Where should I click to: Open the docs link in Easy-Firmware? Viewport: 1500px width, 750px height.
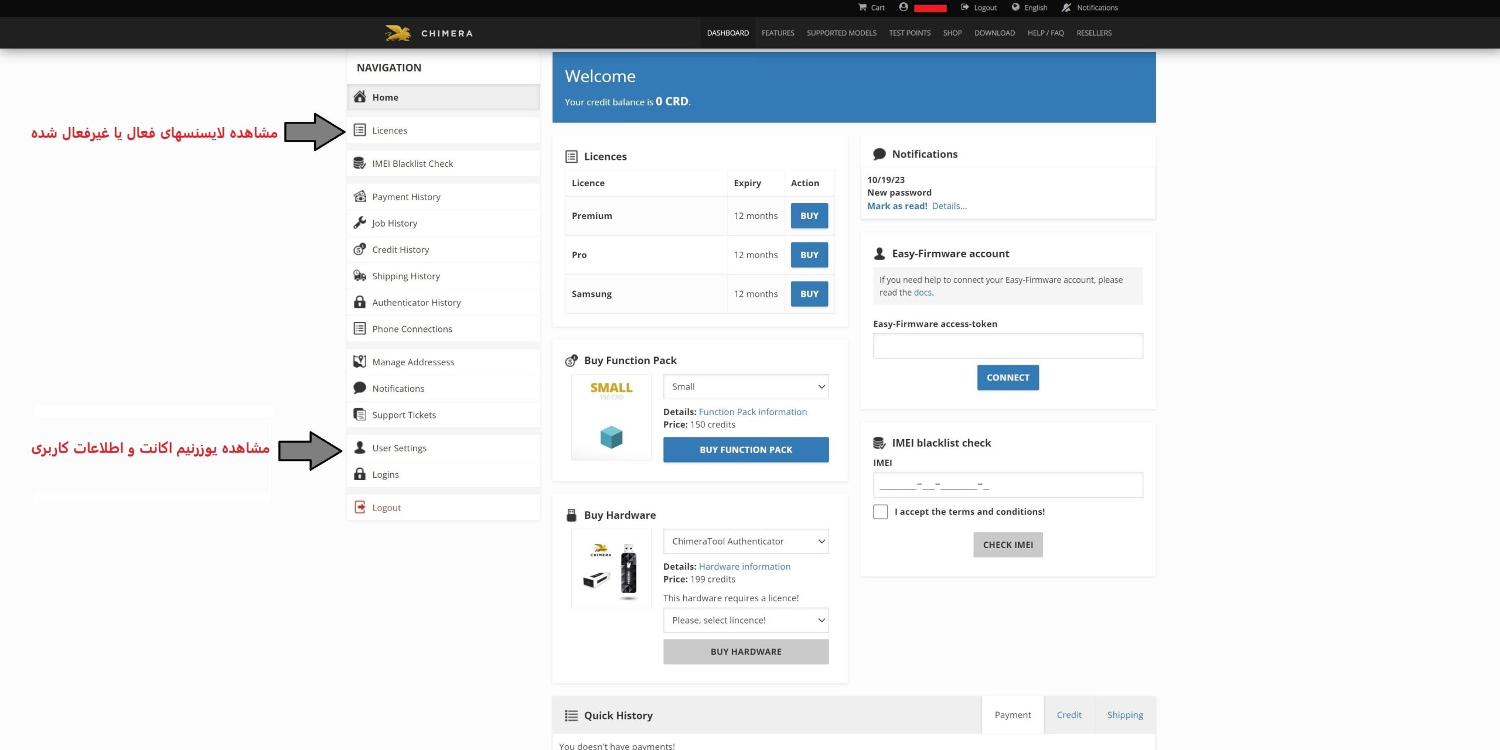click(x=922, y=293)
